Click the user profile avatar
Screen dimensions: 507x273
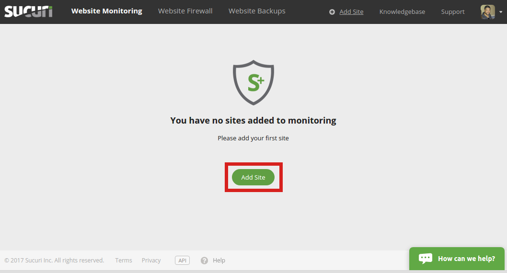[488, 12]
